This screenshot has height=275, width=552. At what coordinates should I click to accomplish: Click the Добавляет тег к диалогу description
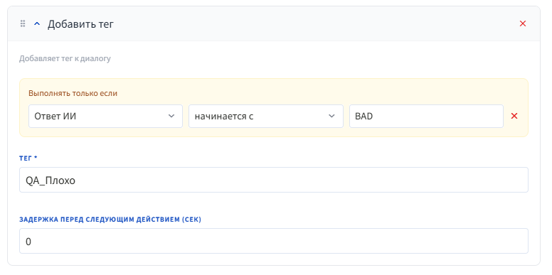tap(65, 58)
